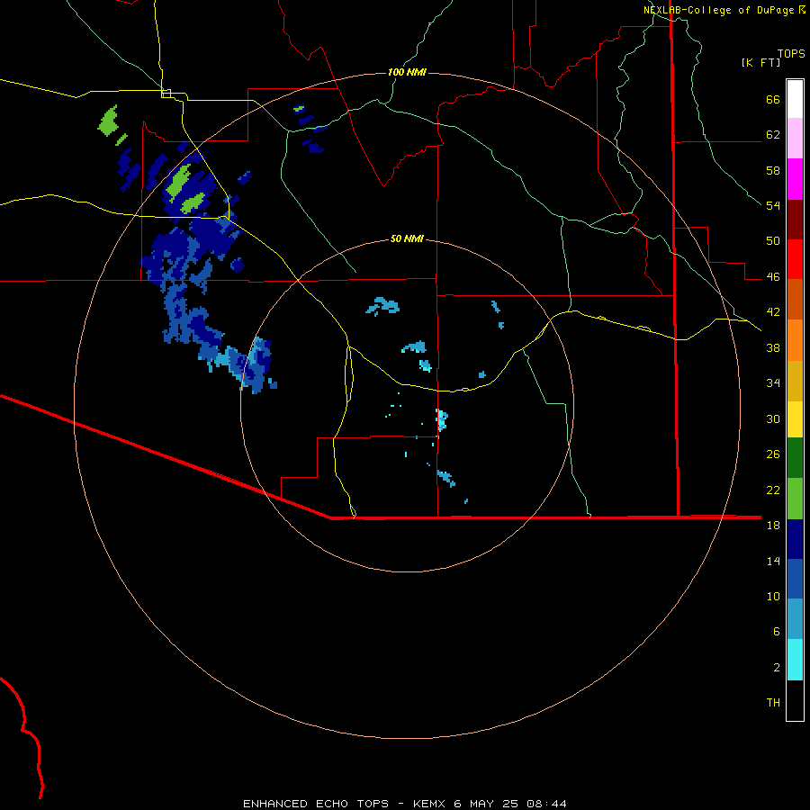Select the sky blue scale swatch
810x810 pixels.
click(795, 619)
